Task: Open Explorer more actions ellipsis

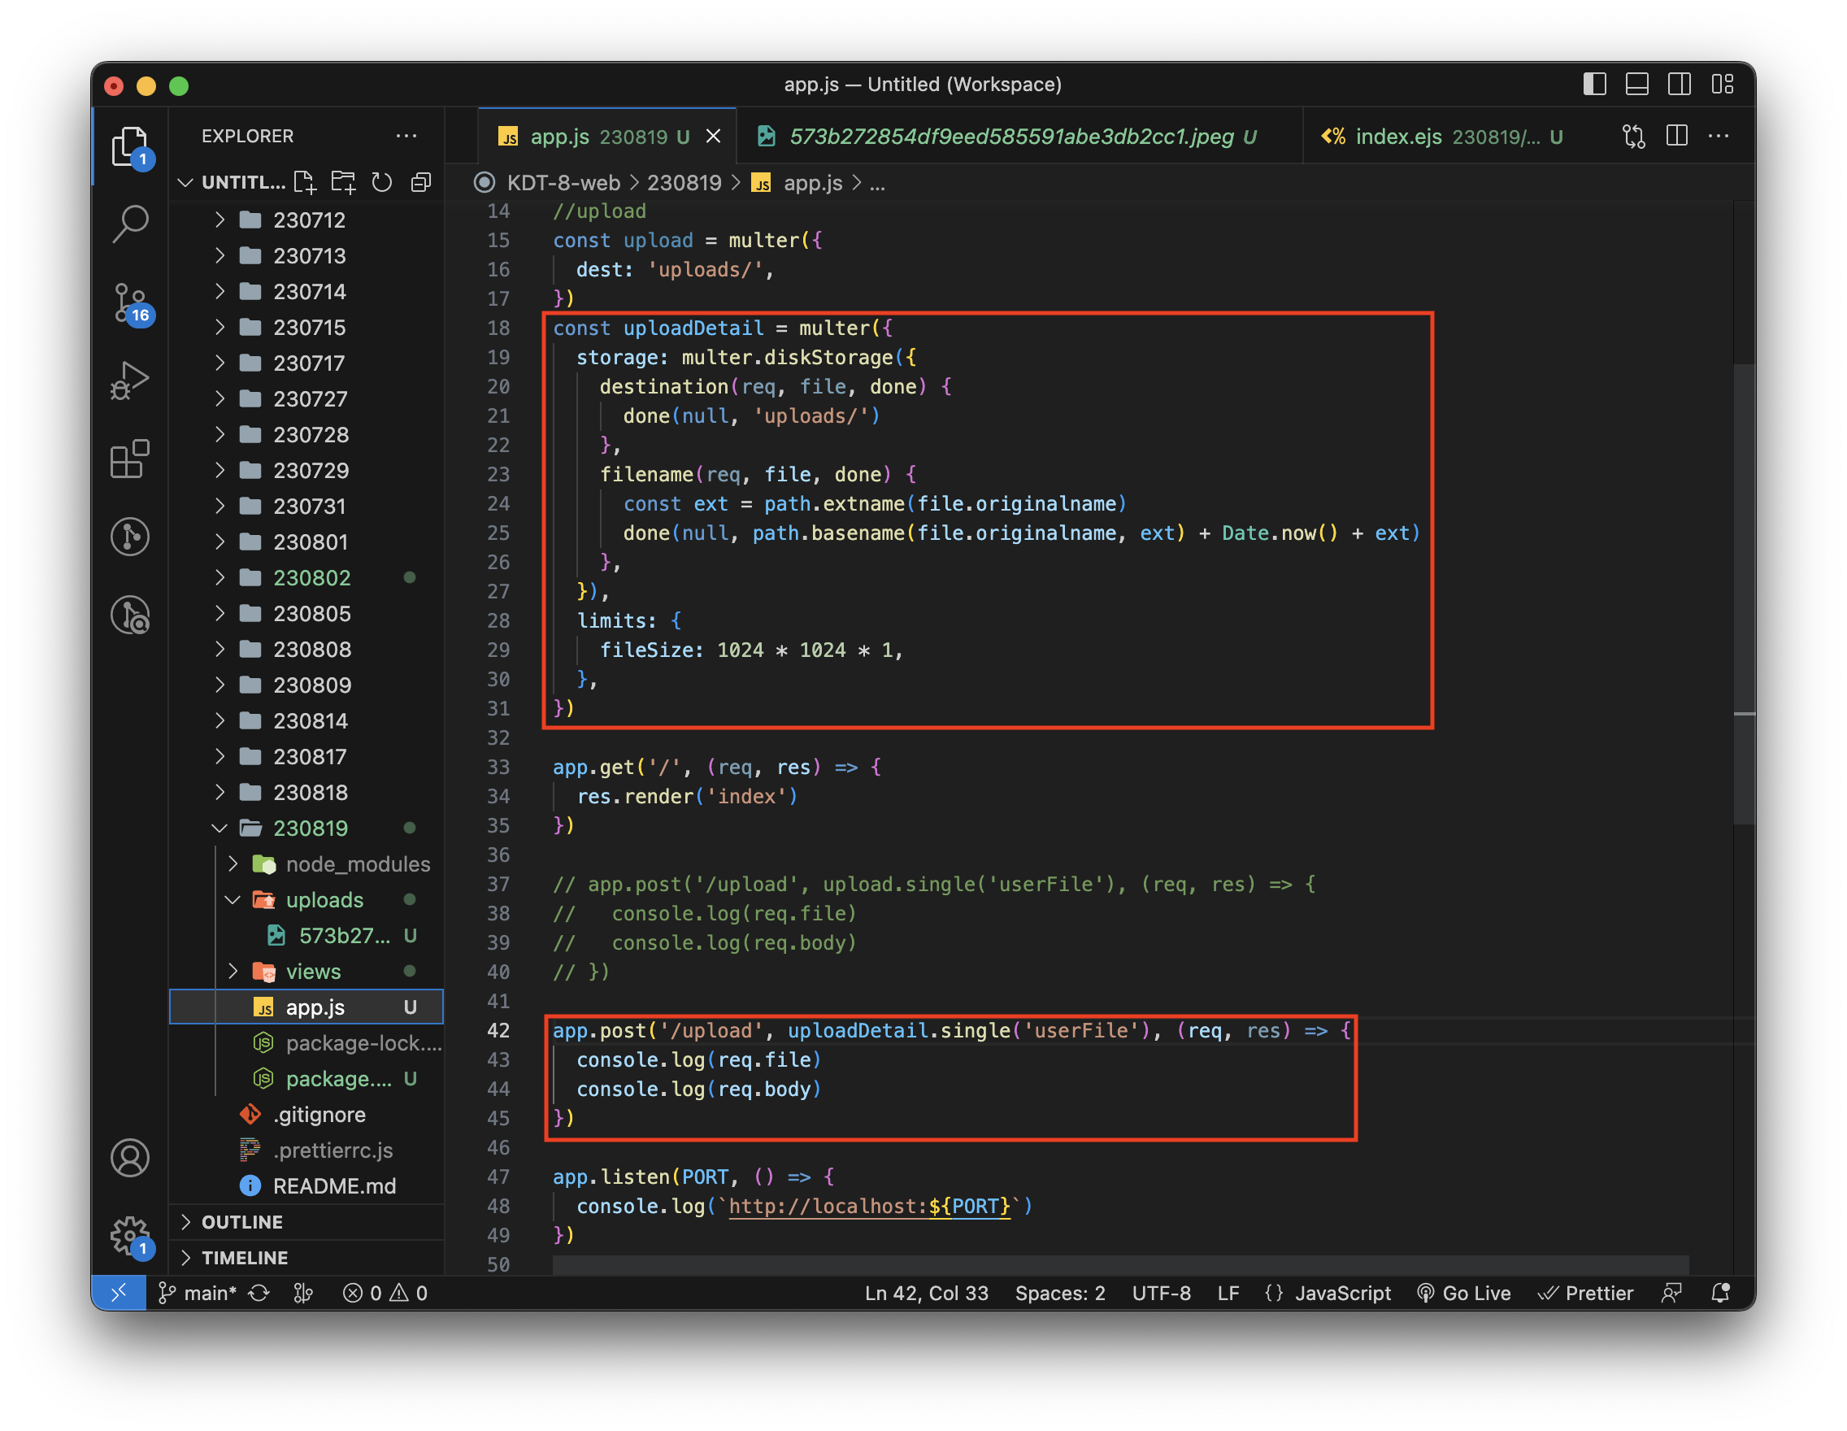Action: [x=406, y=136]
